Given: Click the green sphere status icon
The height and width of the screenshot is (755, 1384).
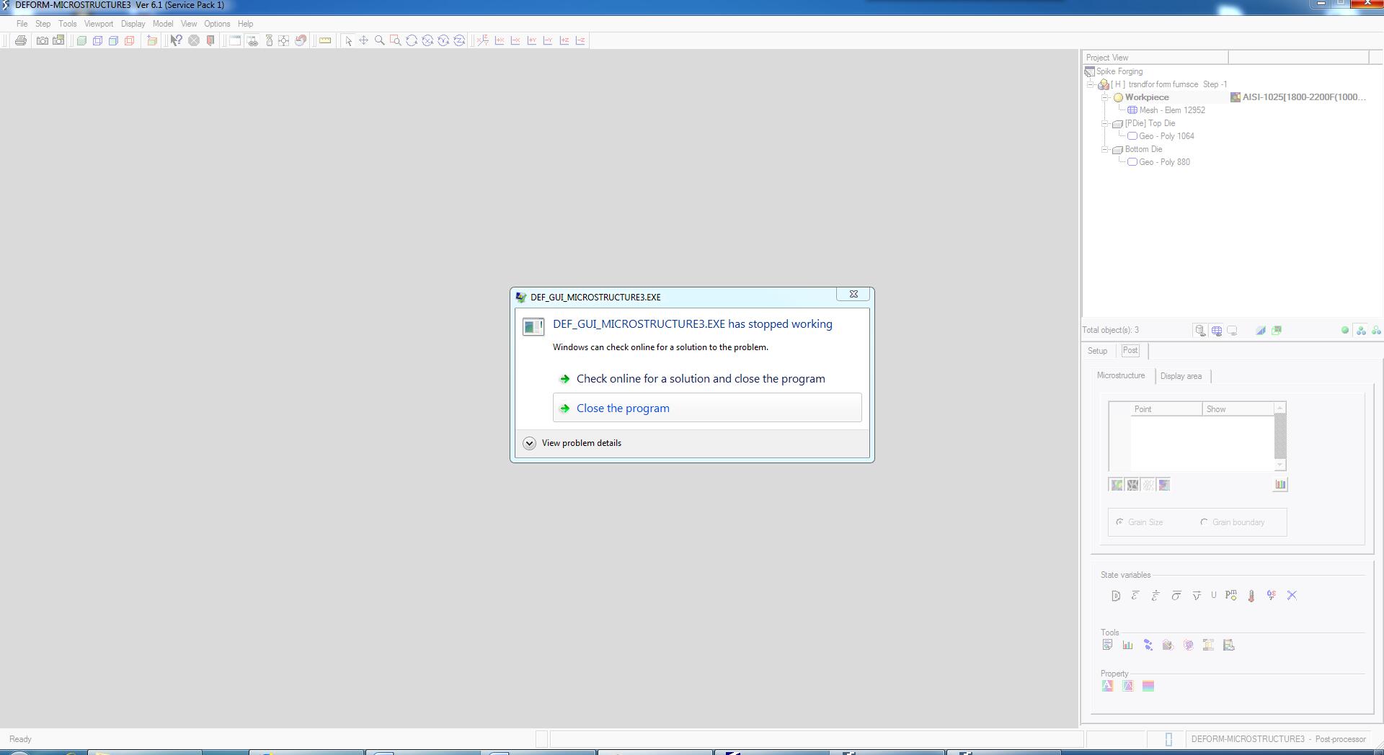Looking at the screenshot, I should point(1345,331).
